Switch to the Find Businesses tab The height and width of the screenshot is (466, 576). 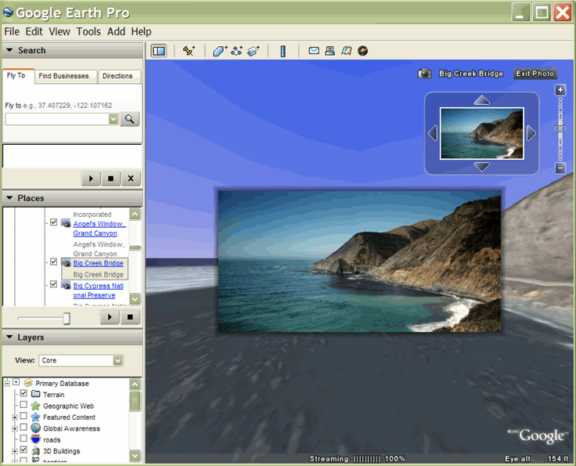[x=65, y=76]
